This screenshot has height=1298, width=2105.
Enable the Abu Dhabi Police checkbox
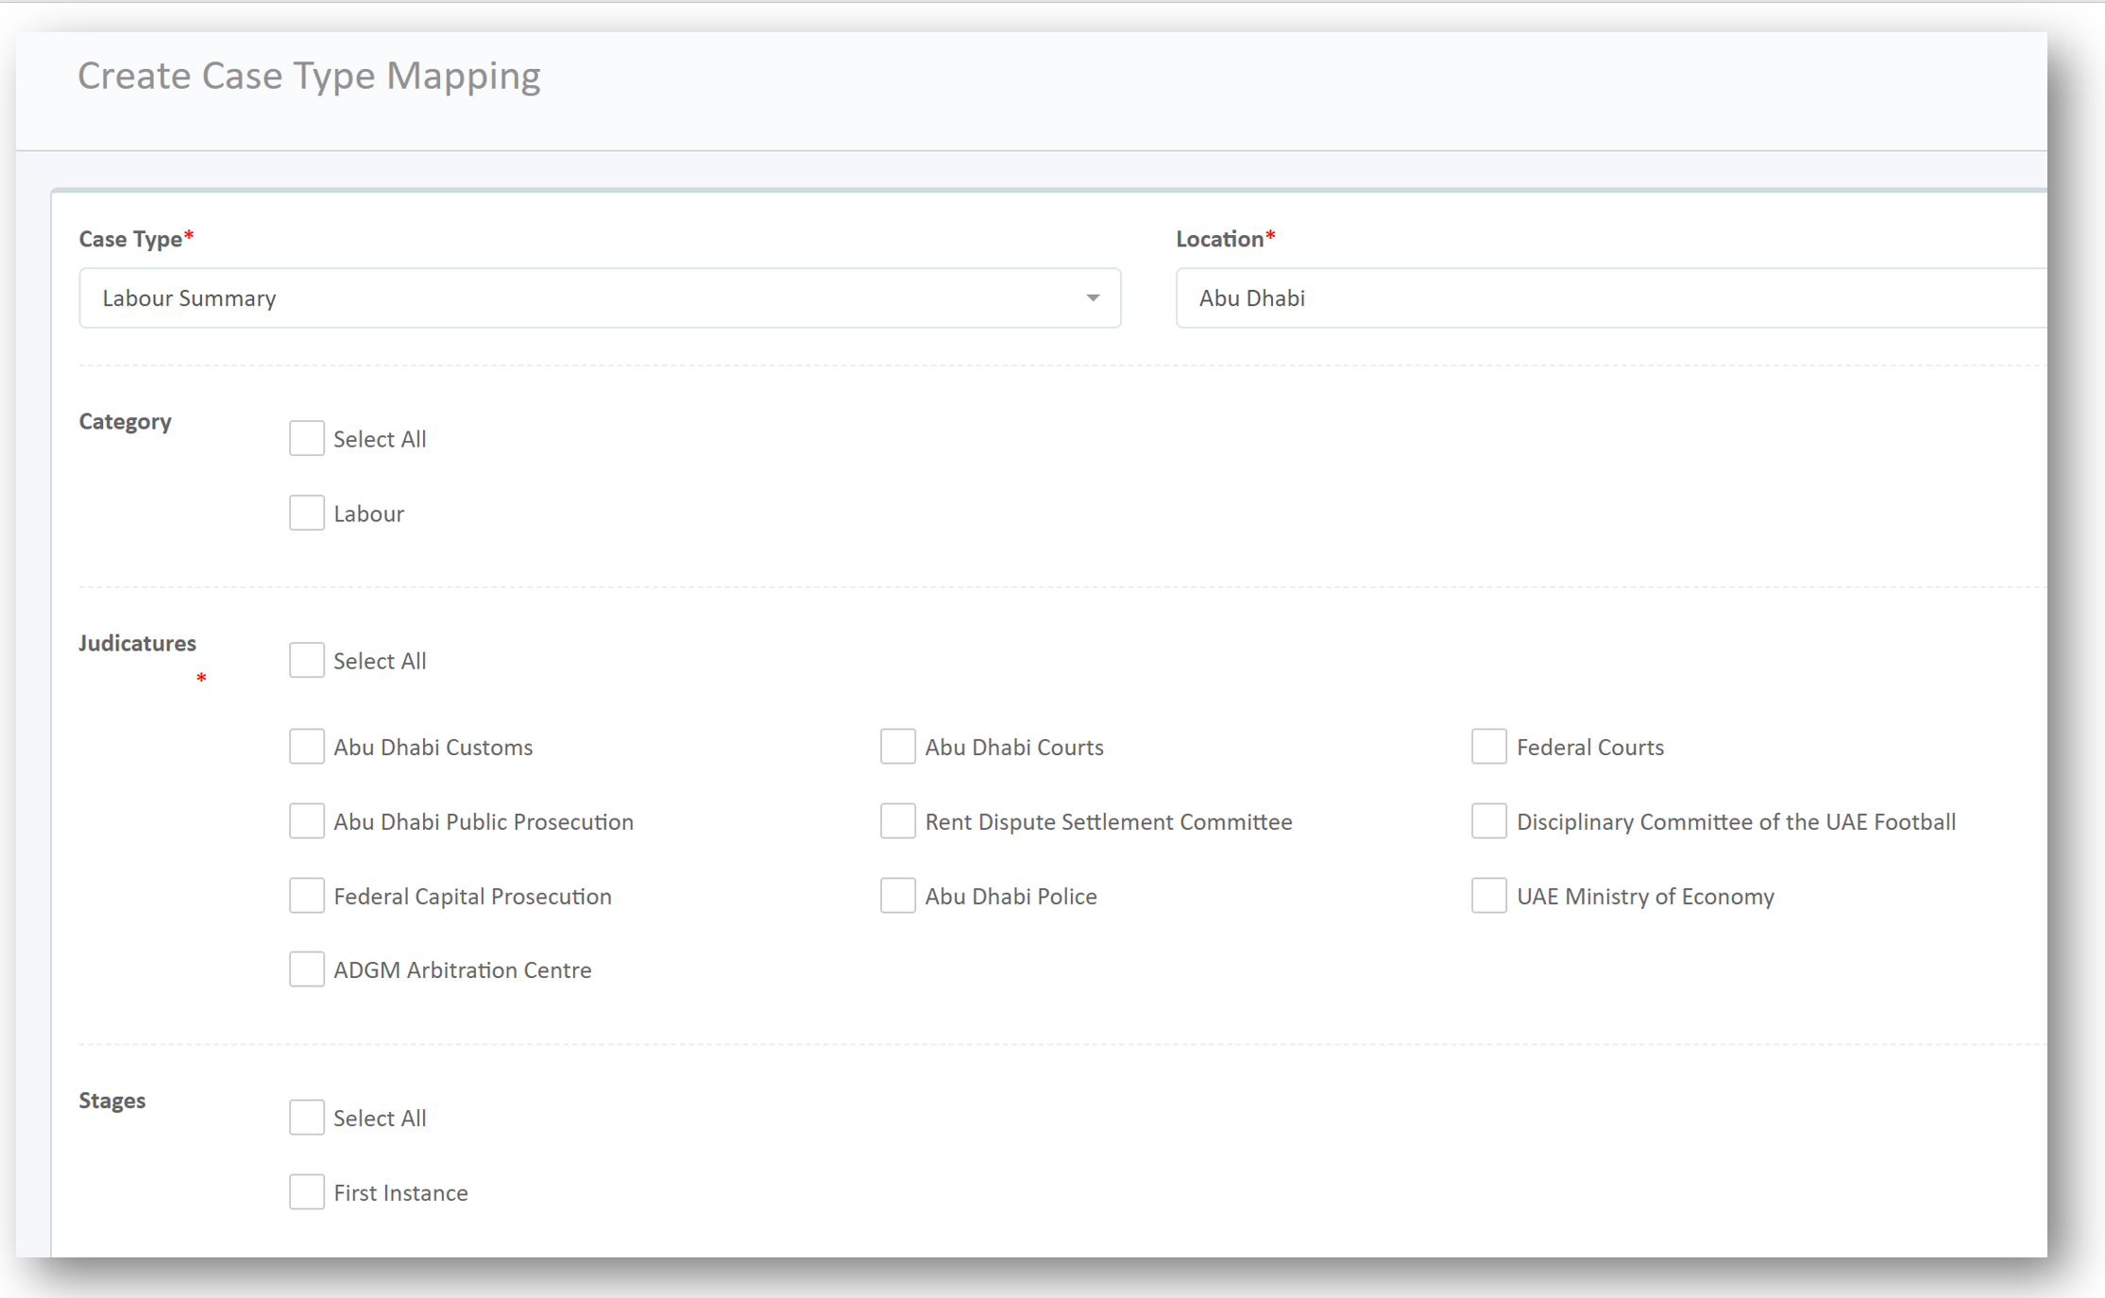tap(897, 896)
